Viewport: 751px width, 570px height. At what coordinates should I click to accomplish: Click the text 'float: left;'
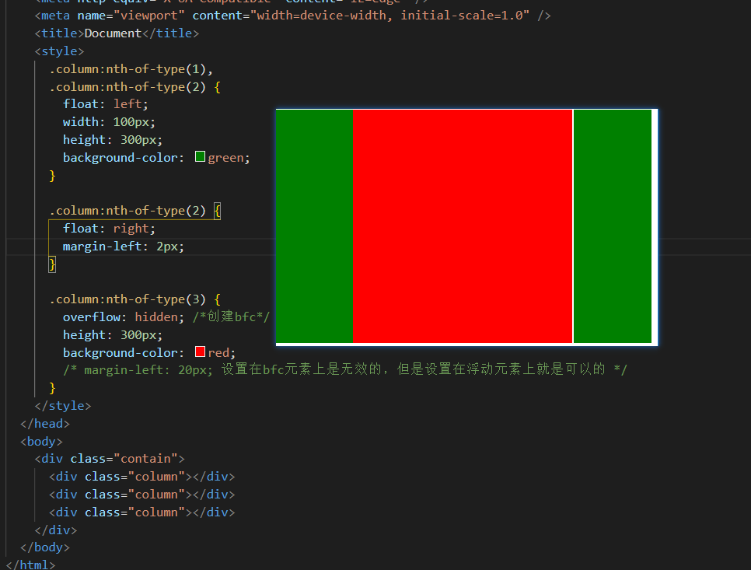106,104
